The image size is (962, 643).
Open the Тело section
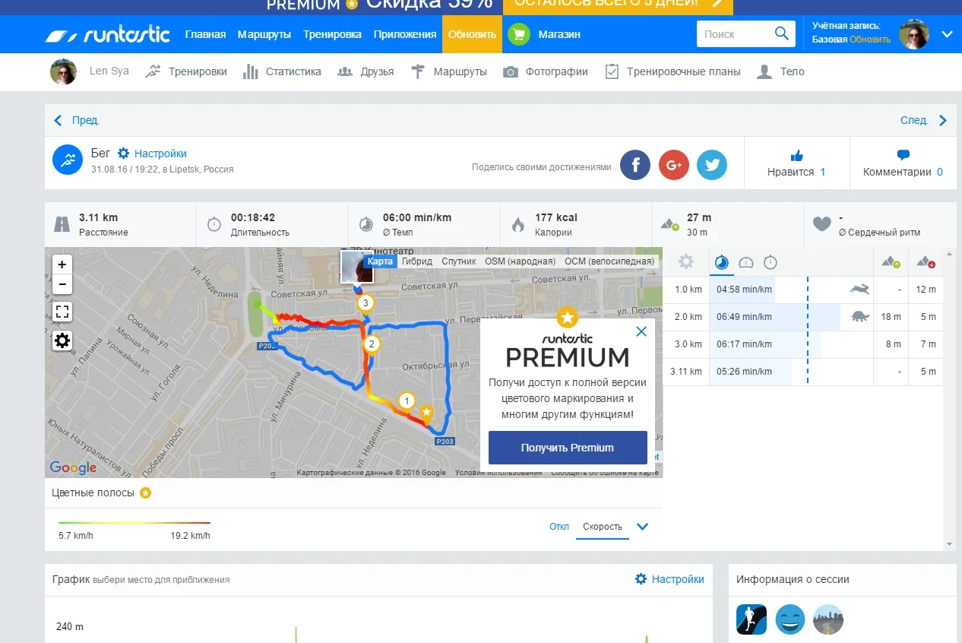(780, 71)
